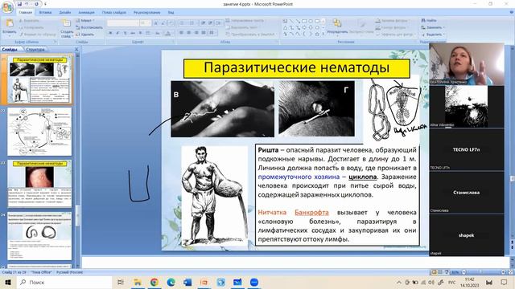The image size is (515, 289).
Task: Click the Zoom app taskbar icon
Action: coord(254,282)
